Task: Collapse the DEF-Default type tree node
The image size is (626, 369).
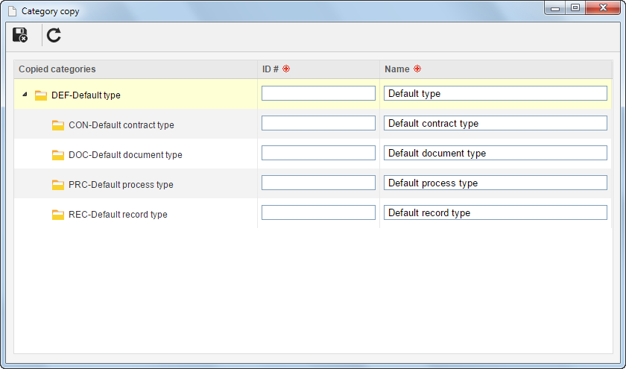Action: coord(25,95)
